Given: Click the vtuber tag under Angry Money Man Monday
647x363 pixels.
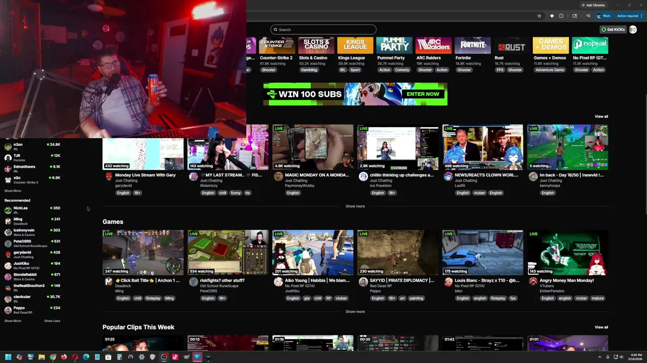Looking at the screenshot, I should click(581, 298).
